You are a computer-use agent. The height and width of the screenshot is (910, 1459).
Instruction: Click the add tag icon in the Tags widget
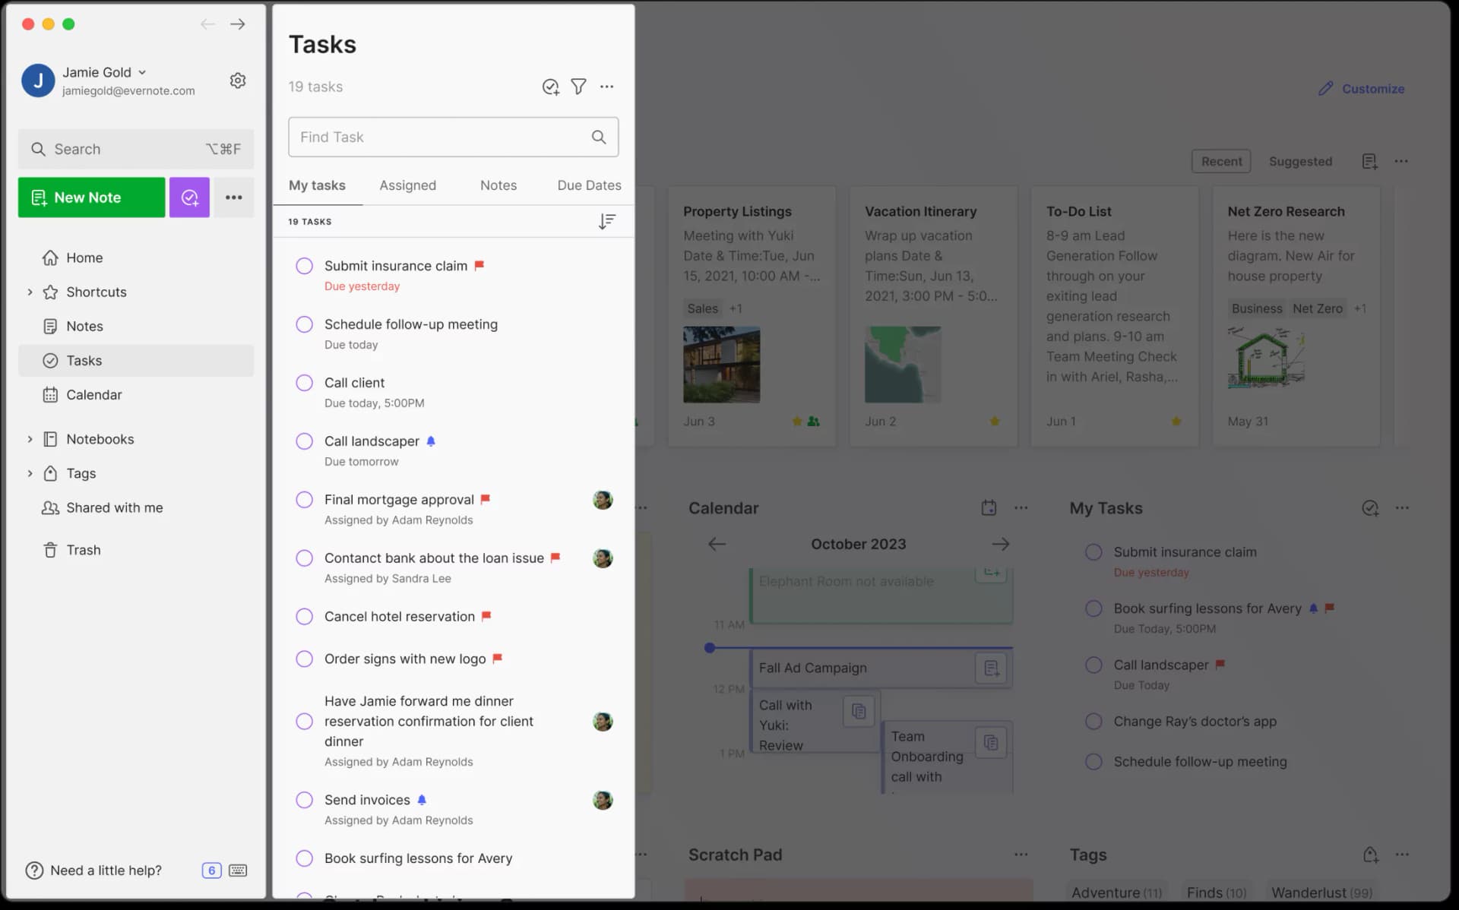tap(1372, 855)
